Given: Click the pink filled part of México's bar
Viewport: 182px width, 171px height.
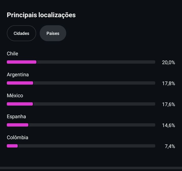Looking at the screenshot, I should [x=20, y=104].
